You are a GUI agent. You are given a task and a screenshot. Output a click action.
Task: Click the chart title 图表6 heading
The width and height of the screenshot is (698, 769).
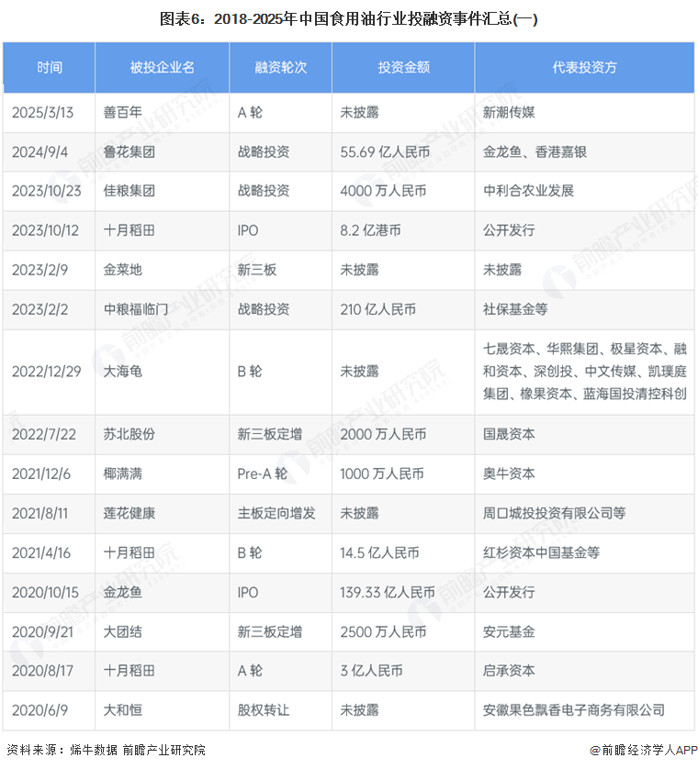348,19
